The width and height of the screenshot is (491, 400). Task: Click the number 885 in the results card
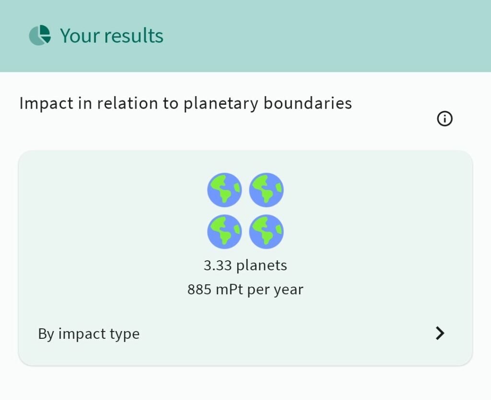click(199, 289)
